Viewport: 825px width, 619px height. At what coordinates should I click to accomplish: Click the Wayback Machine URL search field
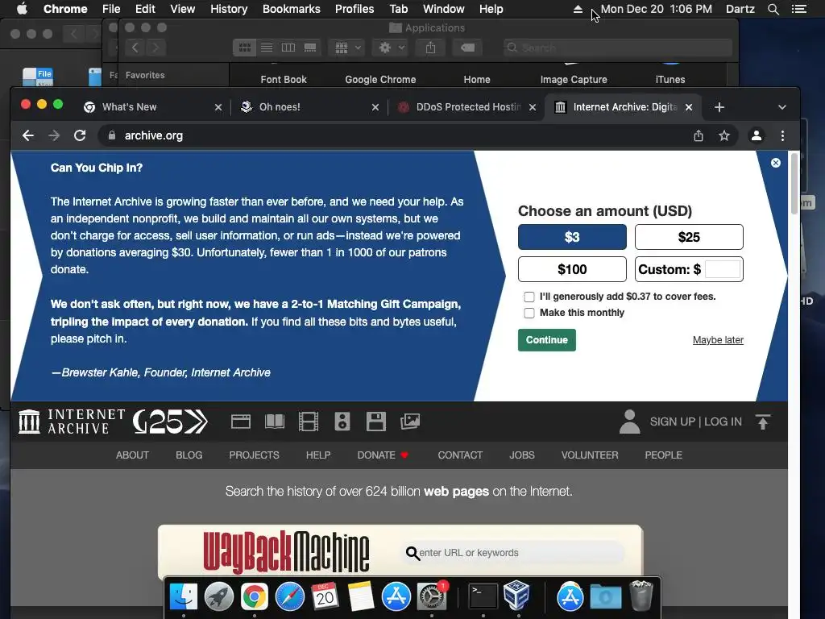click(x=514, y=553)
